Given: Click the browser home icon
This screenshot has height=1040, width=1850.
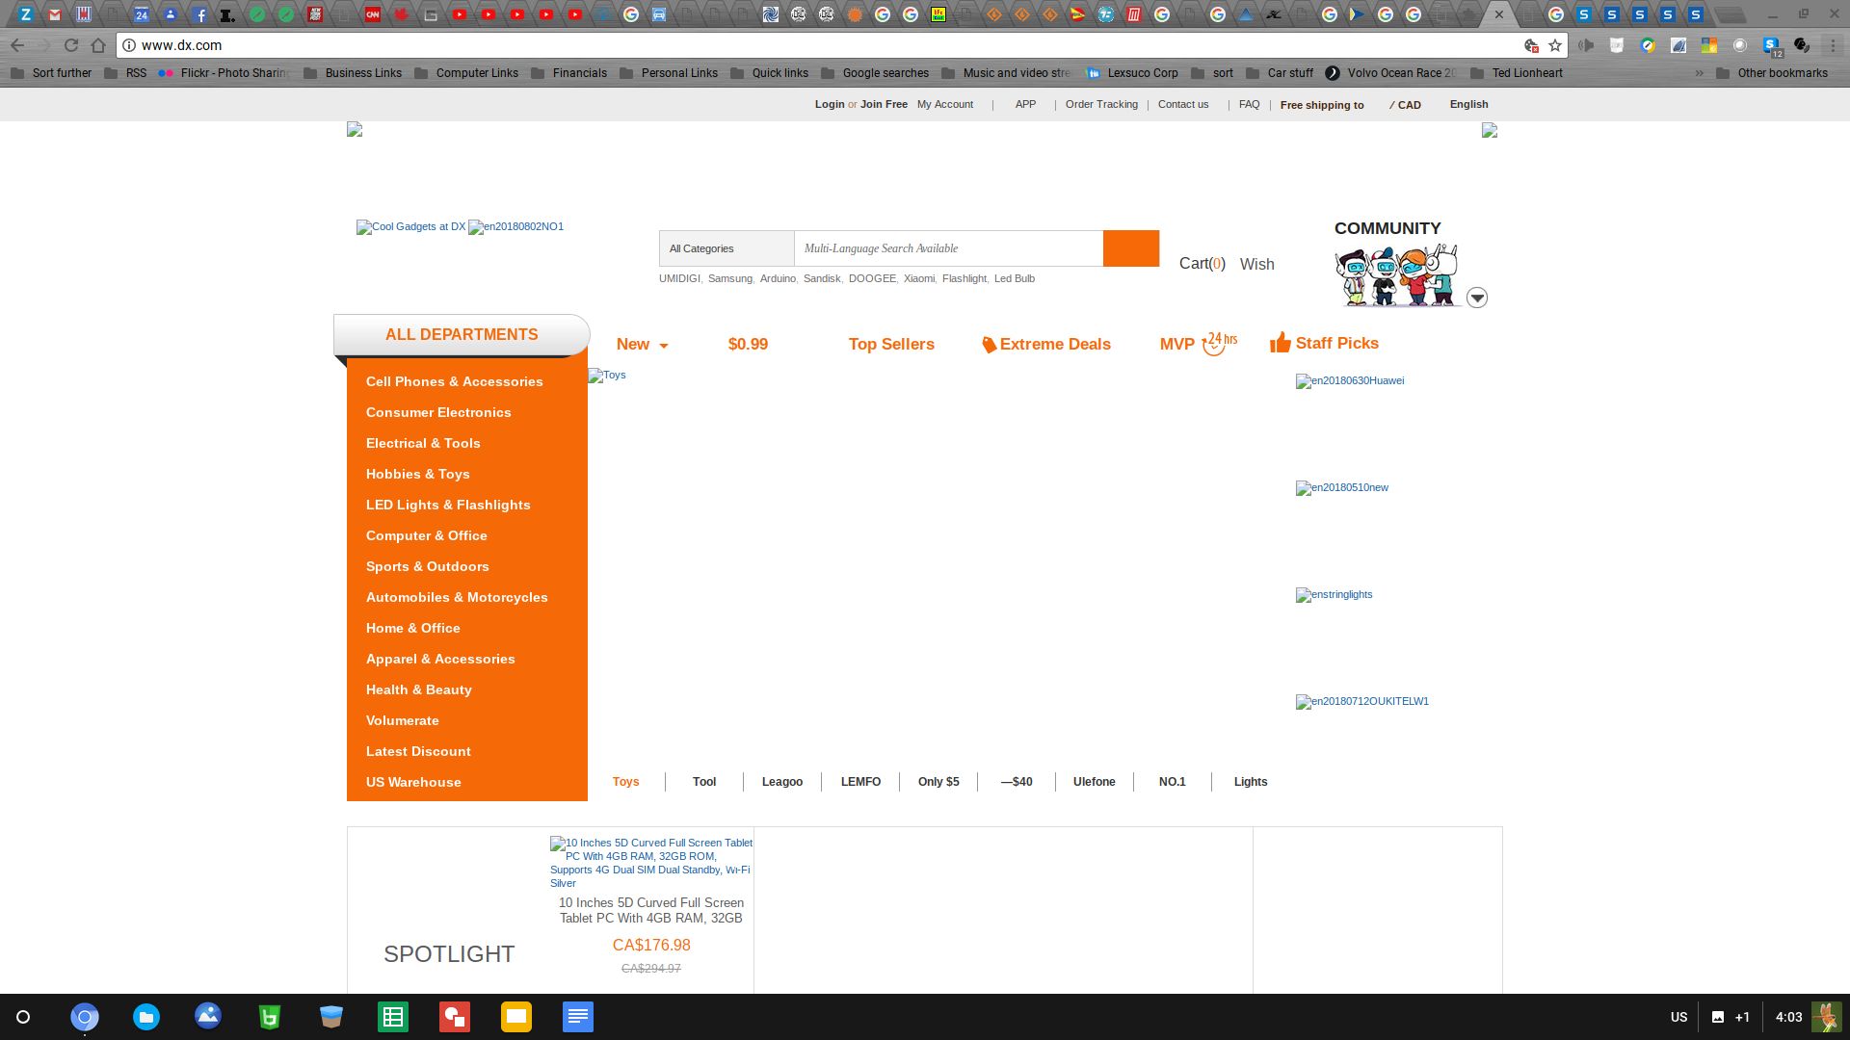Looking at the screenshot, I should tap(98, 45).
